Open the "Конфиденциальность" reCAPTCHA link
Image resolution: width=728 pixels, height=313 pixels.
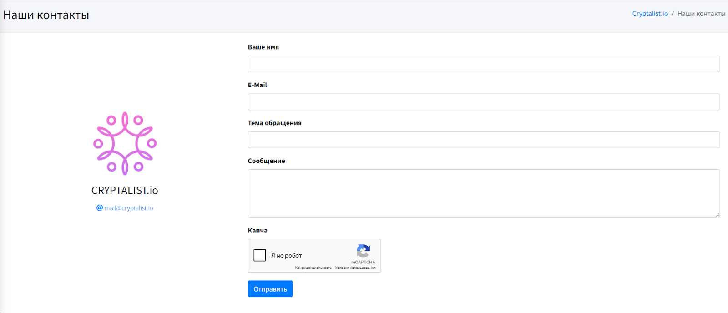313,268
